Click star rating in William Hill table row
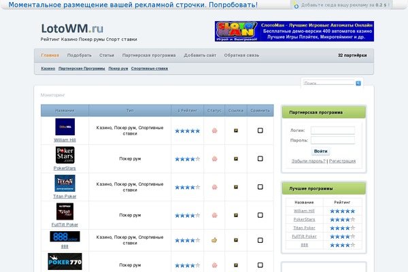408x272 pixels. pyautogui.click(x=188, y=131)
